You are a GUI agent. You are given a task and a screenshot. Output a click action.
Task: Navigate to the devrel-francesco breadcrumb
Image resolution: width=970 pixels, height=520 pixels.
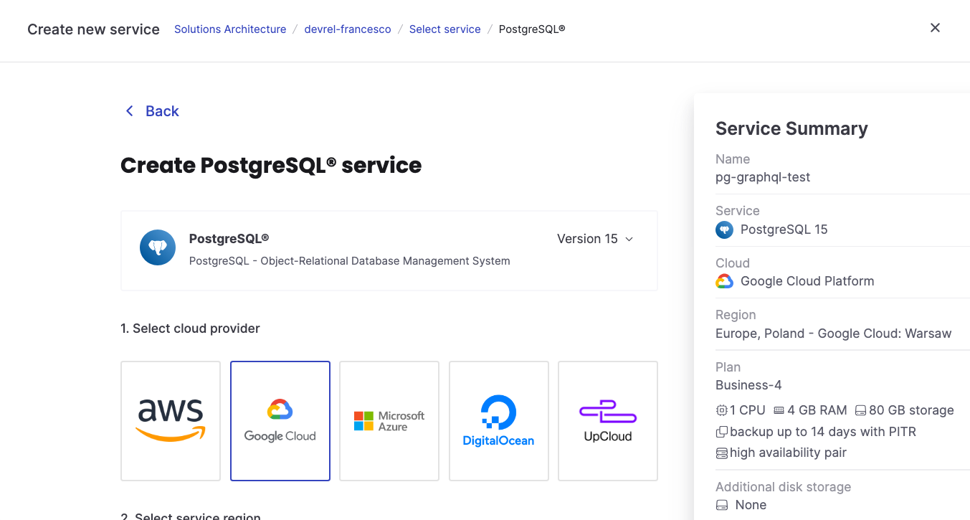[348, 29]
